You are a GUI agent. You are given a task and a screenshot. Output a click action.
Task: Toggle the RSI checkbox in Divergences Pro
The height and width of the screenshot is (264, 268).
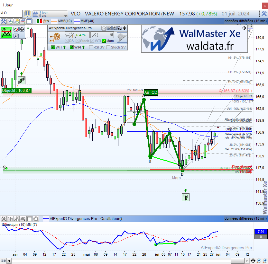click(67, 41)
